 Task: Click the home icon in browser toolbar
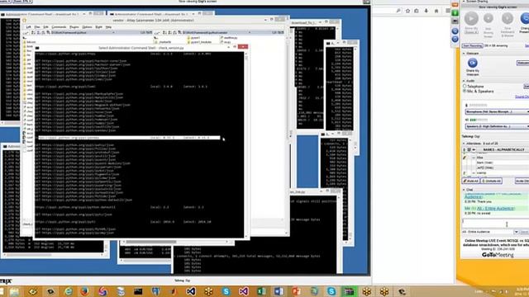coord(436,11)
